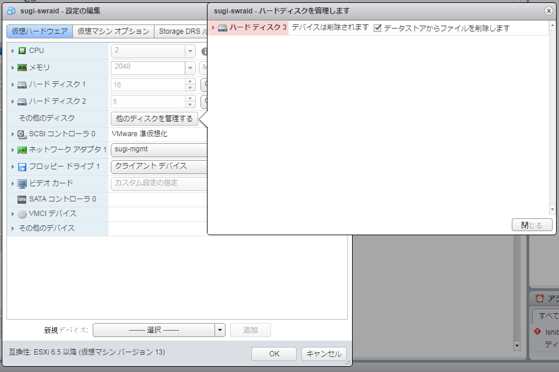The width and height of the screenshot is (559, 372).
Task: Toggle データストアからファイルを削除します checkbox
Action: (x=378, y=28)
